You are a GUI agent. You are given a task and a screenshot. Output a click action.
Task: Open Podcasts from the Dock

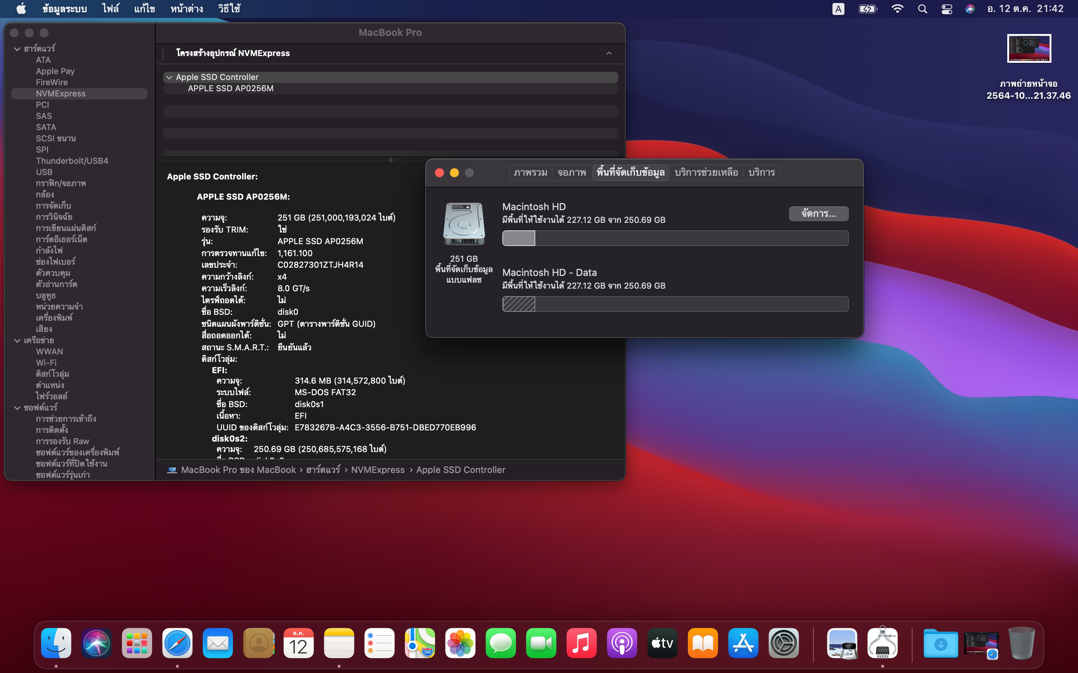(622, 643)
